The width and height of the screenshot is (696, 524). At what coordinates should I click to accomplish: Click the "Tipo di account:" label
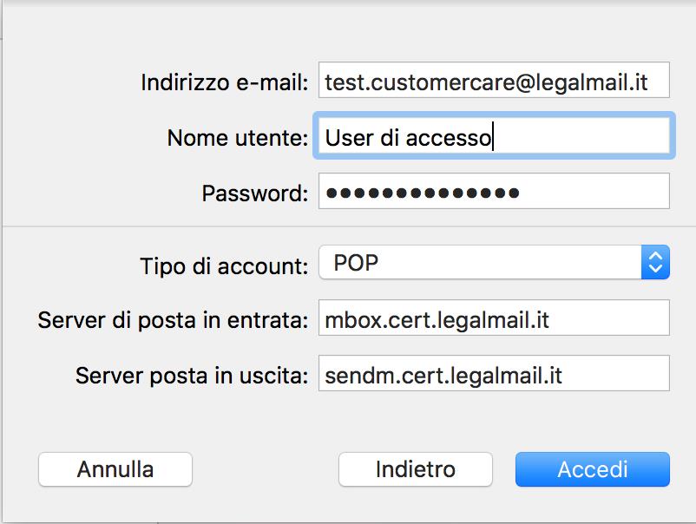pyautogui.click(x=223, y=265)
